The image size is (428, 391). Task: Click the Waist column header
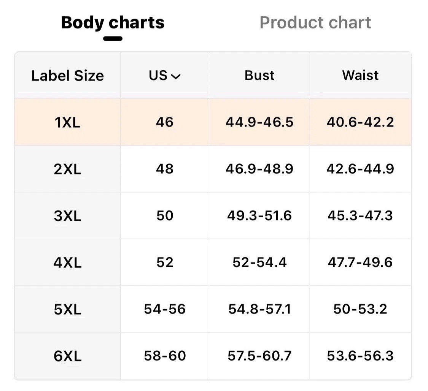360,76
